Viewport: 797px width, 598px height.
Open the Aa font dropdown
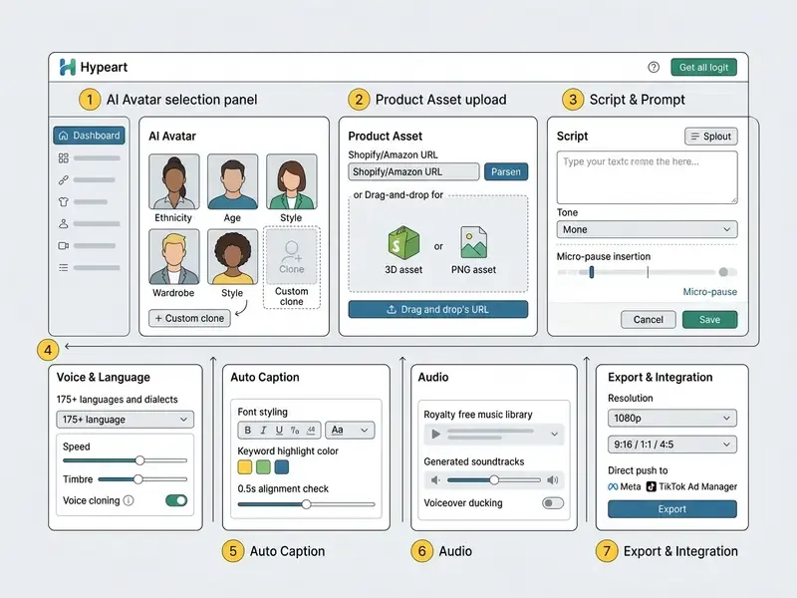click(350, 431)
